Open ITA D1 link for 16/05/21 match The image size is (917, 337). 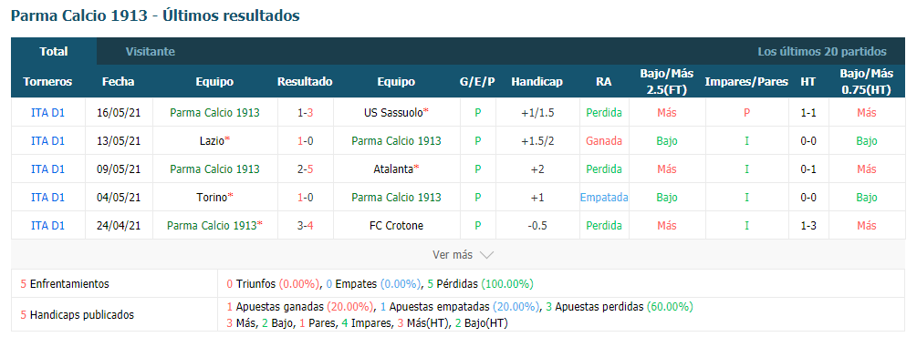pyautogui.click(x=48, y=113)
